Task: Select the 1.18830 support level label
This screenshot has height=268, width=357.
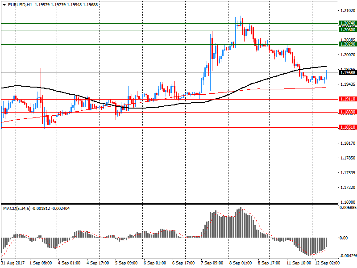Action: [x=348, y=112]
